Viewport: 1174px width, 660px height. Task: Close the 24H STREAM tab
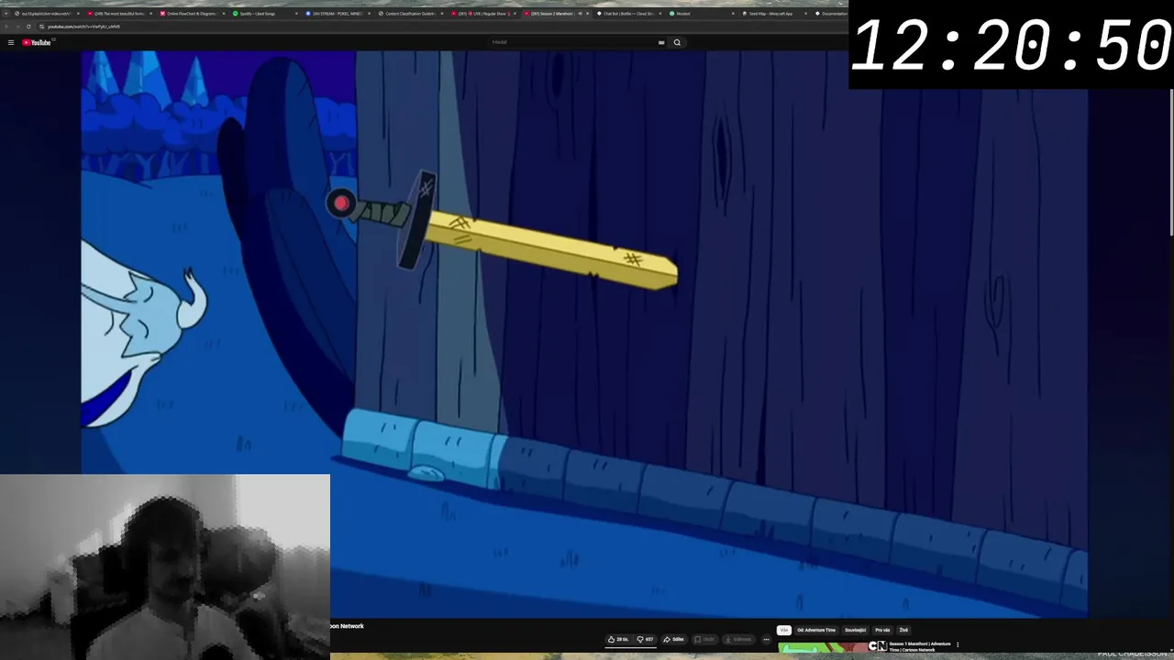[369, 14]
